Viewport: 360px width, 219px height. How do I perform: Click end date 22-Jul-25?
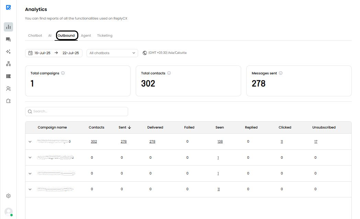point(71,53)
